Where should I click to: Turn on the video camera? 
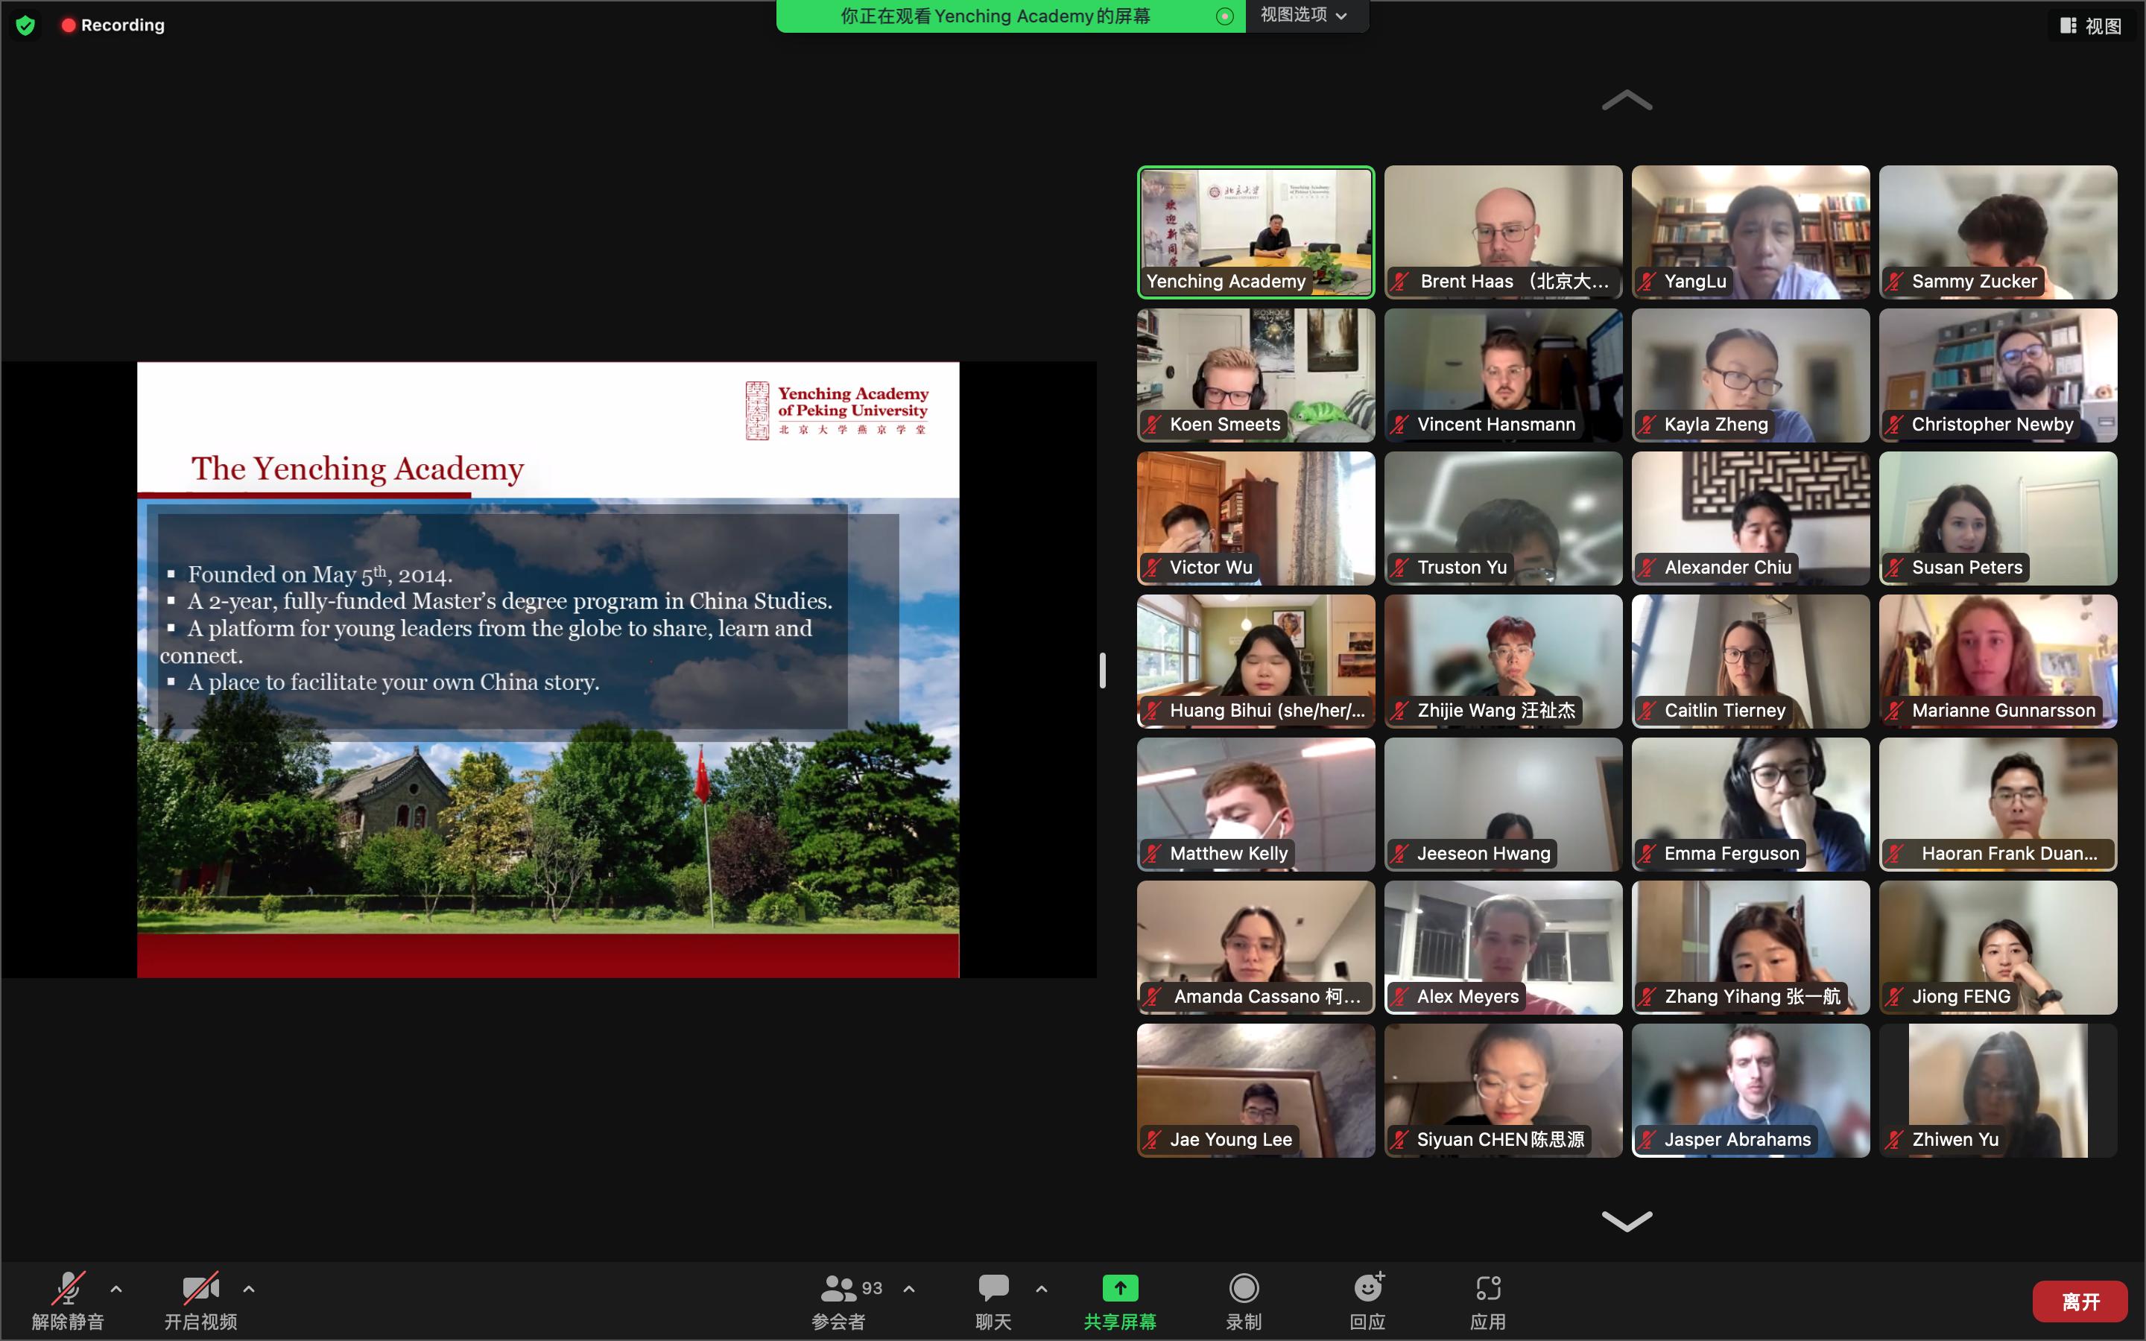[x=200, y=1289]
